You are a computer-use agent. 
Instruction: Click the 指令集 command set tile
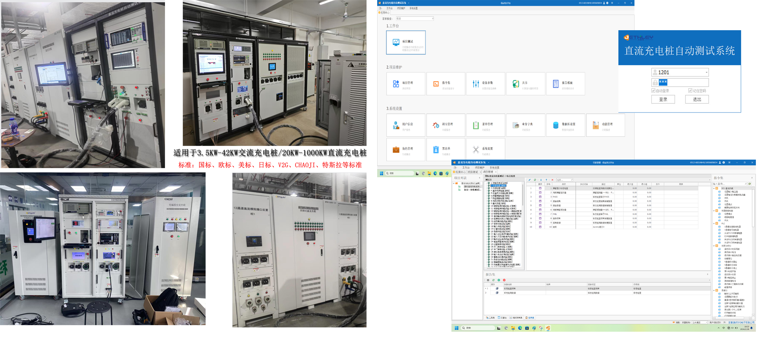[446, 84]
